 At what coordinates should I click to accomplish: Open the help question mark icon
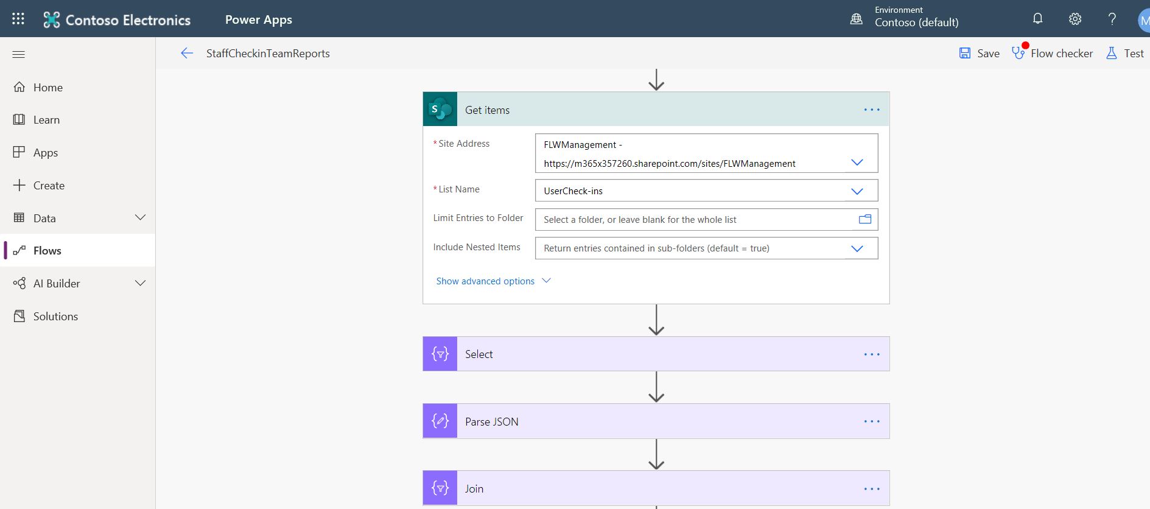pos(1112,19)
